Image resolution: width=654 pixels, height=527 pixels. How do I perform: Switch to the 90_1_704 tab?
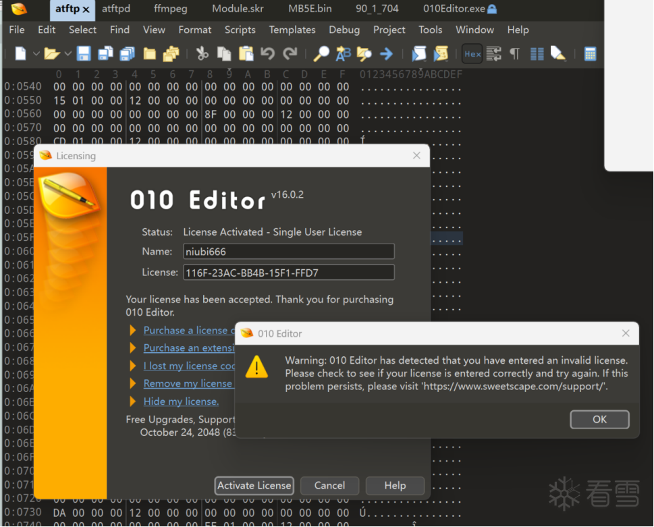(377, 9)
